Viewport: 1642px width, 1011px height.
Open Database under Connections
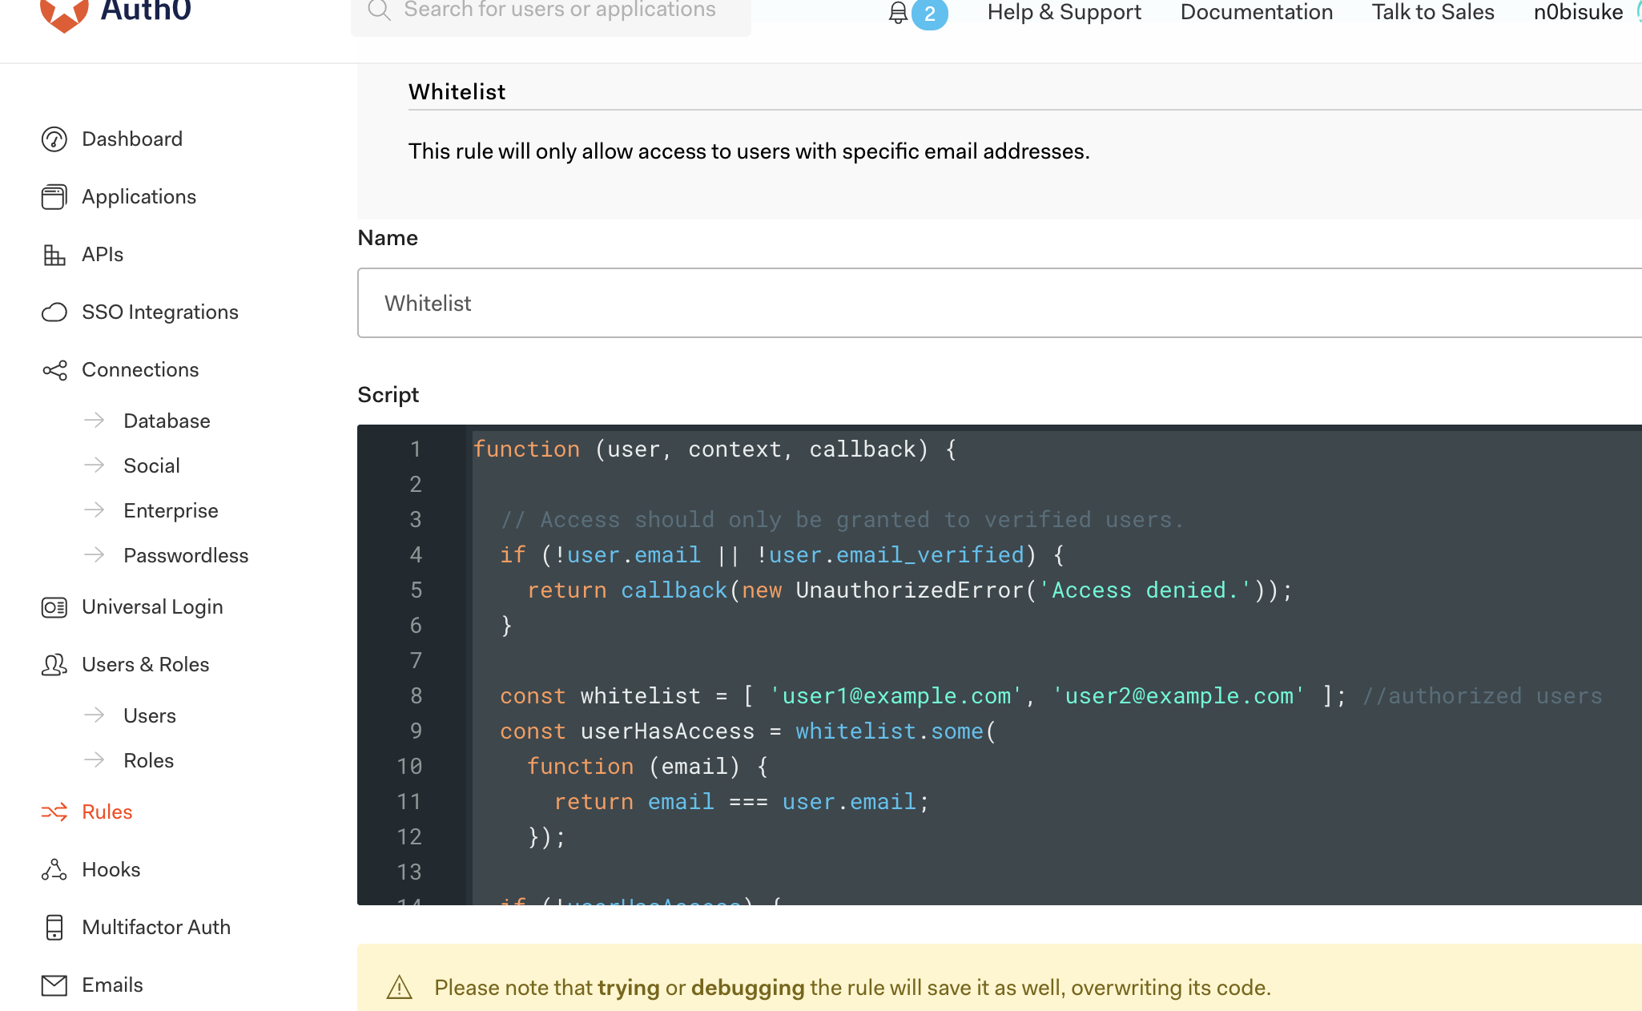point(167,421)
